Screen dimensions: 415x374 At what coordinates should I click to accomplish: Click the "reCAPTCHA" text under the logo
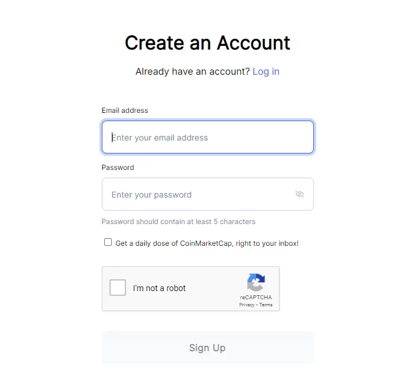coord(256,298)
